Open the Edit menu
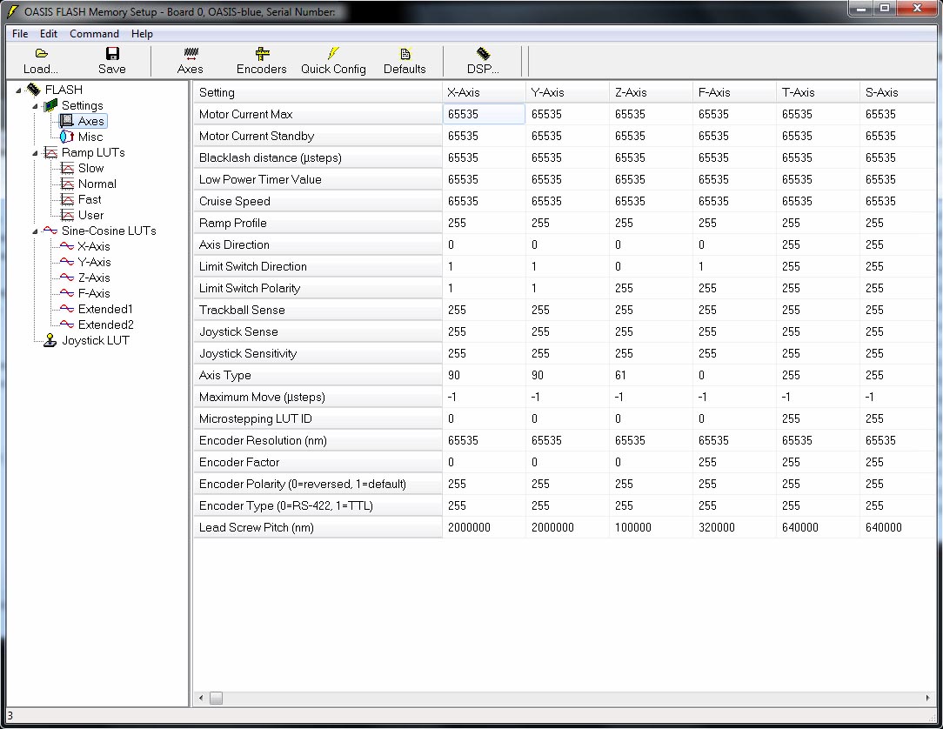Viewport: 943px width, 729px height. [49, 34]
